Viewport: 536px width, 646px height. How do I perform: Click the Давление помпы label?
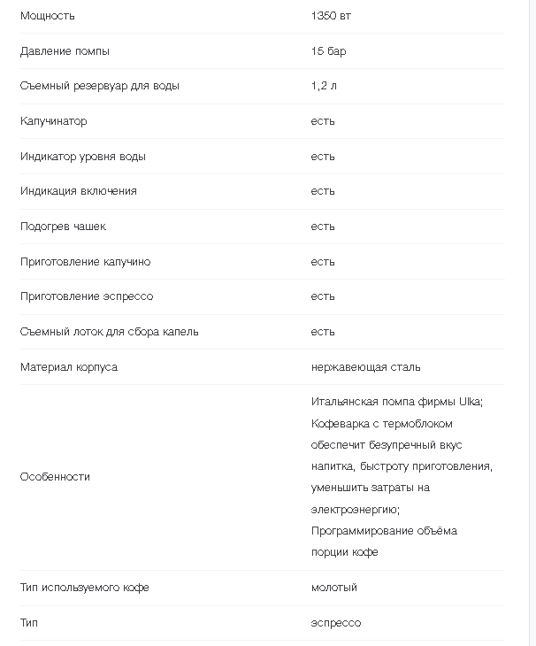[65, 51]
